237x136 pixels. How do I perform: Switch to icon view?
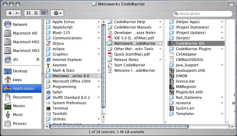[x=28, y=13]
